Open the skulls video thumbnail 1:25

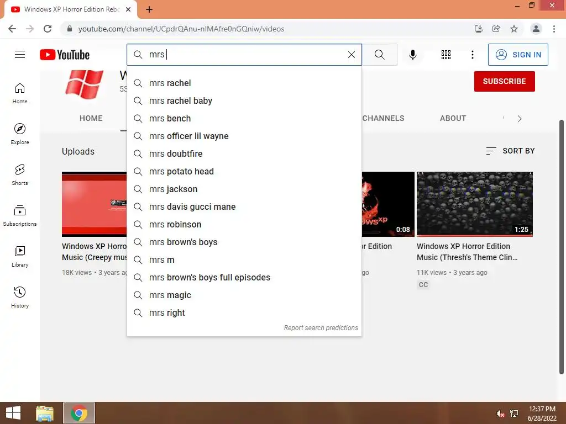475,204
